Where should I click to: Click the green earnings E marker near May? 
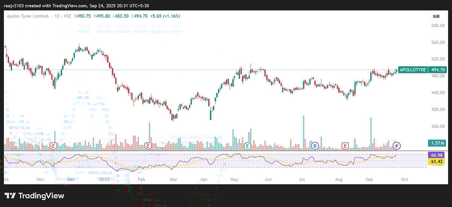click(x=247, y=145)
